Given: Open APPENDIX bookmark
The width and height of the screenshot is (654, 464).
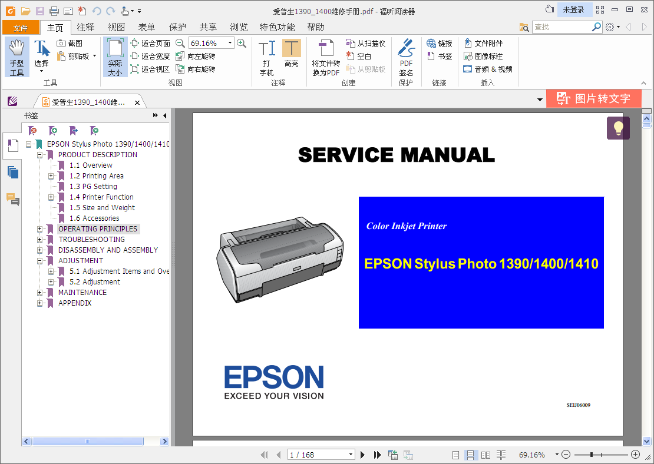Looking at the screenshot, I should (75, 303).
